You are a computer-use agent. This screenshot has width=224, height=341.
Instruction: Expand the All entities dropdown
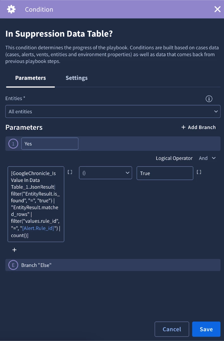[x=113, y=111]
